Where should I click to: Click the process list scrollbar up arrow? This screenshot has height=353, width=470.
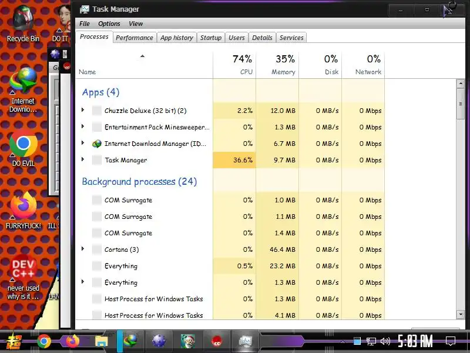(x=461, y=84)
